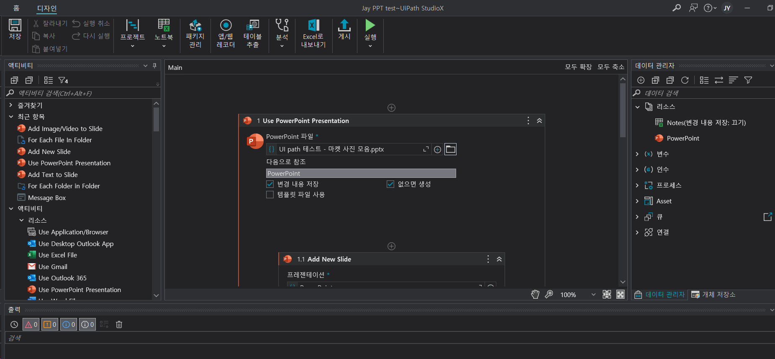775x359 pixels.
Task: Open the feedback icon in title bar
Action: click(693, 8)
